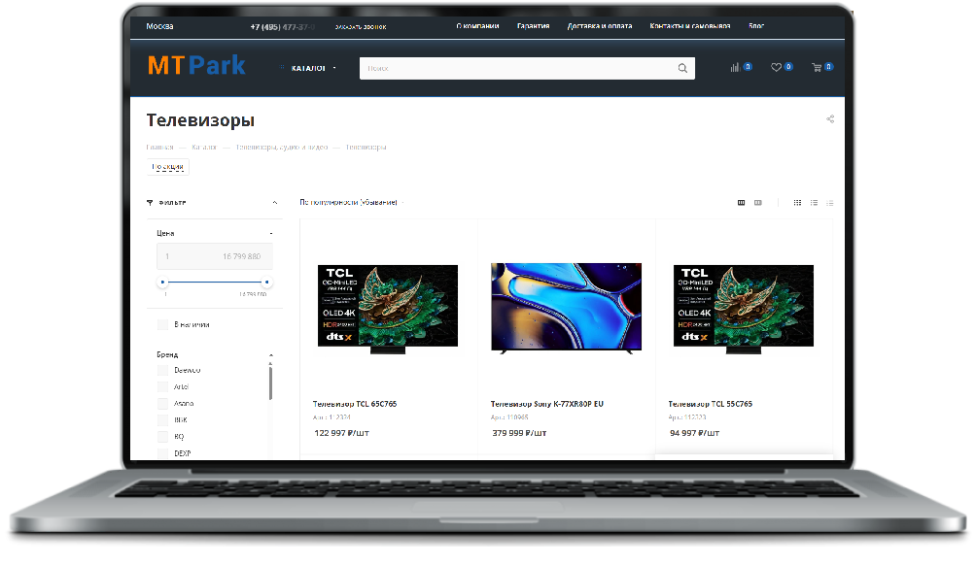This screenshot has width=976, height=566.
Task: Check the Asano brand checkbox
Action: [163, 404]
